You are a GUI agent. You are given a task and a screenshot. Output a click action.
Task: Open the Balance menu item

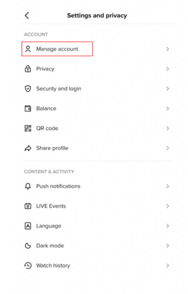click(97, 108)
